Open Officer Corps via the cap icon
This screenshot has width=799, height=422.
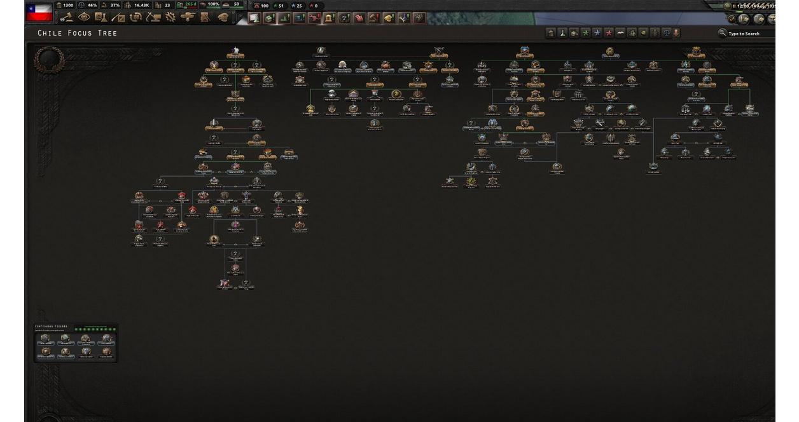[x=223, y=17]
